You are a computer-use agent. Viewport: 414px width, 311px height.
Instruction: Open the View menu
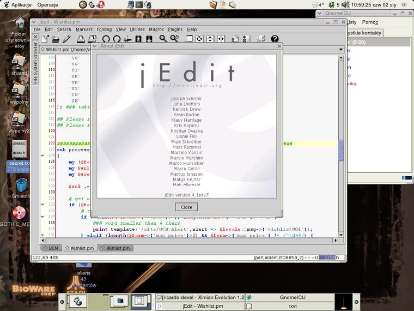[121, 29]
